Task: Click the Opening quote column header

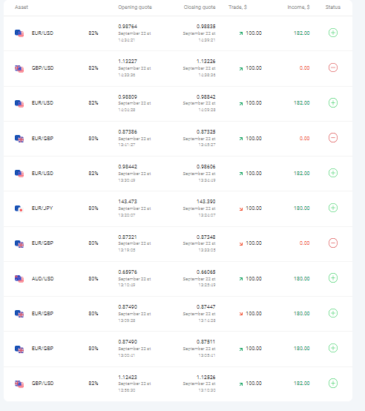Action: click(x=135, y=7)
